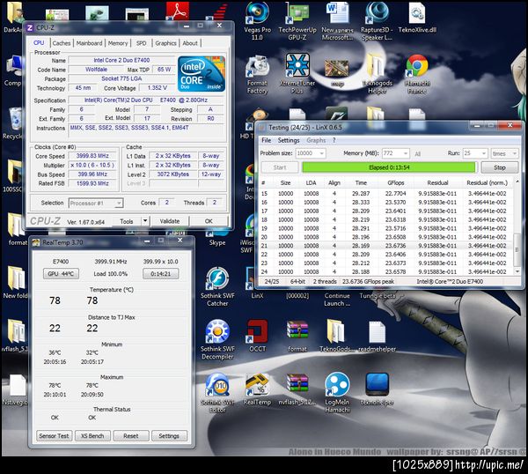Screen dimensions: 528x474
Task: Click the Time column header in LinX
Action: pyautogui.click(x=361, y=182)
